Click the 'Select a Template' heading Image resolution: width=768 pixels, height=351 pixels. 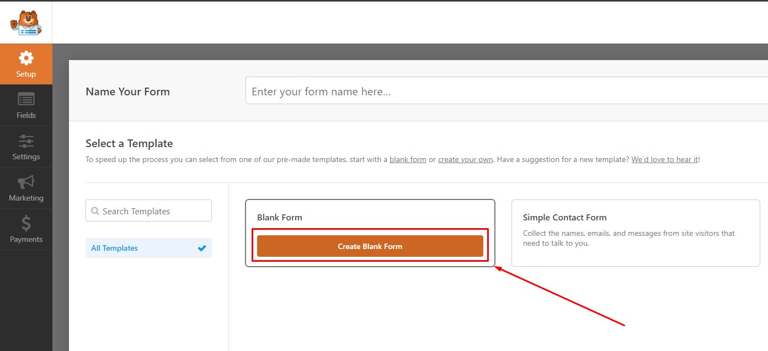point(129,143)
